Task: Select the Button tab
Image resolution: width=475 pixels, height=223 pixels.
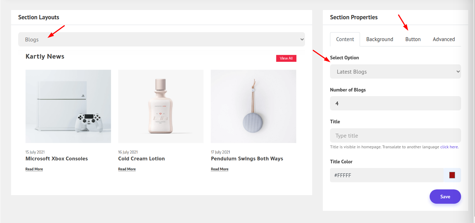Action: pyautogui.click(x=413, y=39)
